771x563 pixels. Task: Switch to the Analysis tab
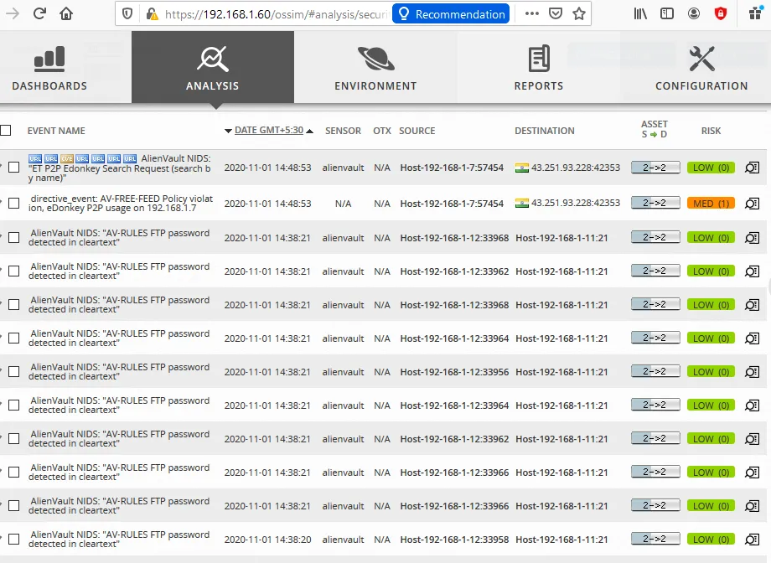(212, 59)
